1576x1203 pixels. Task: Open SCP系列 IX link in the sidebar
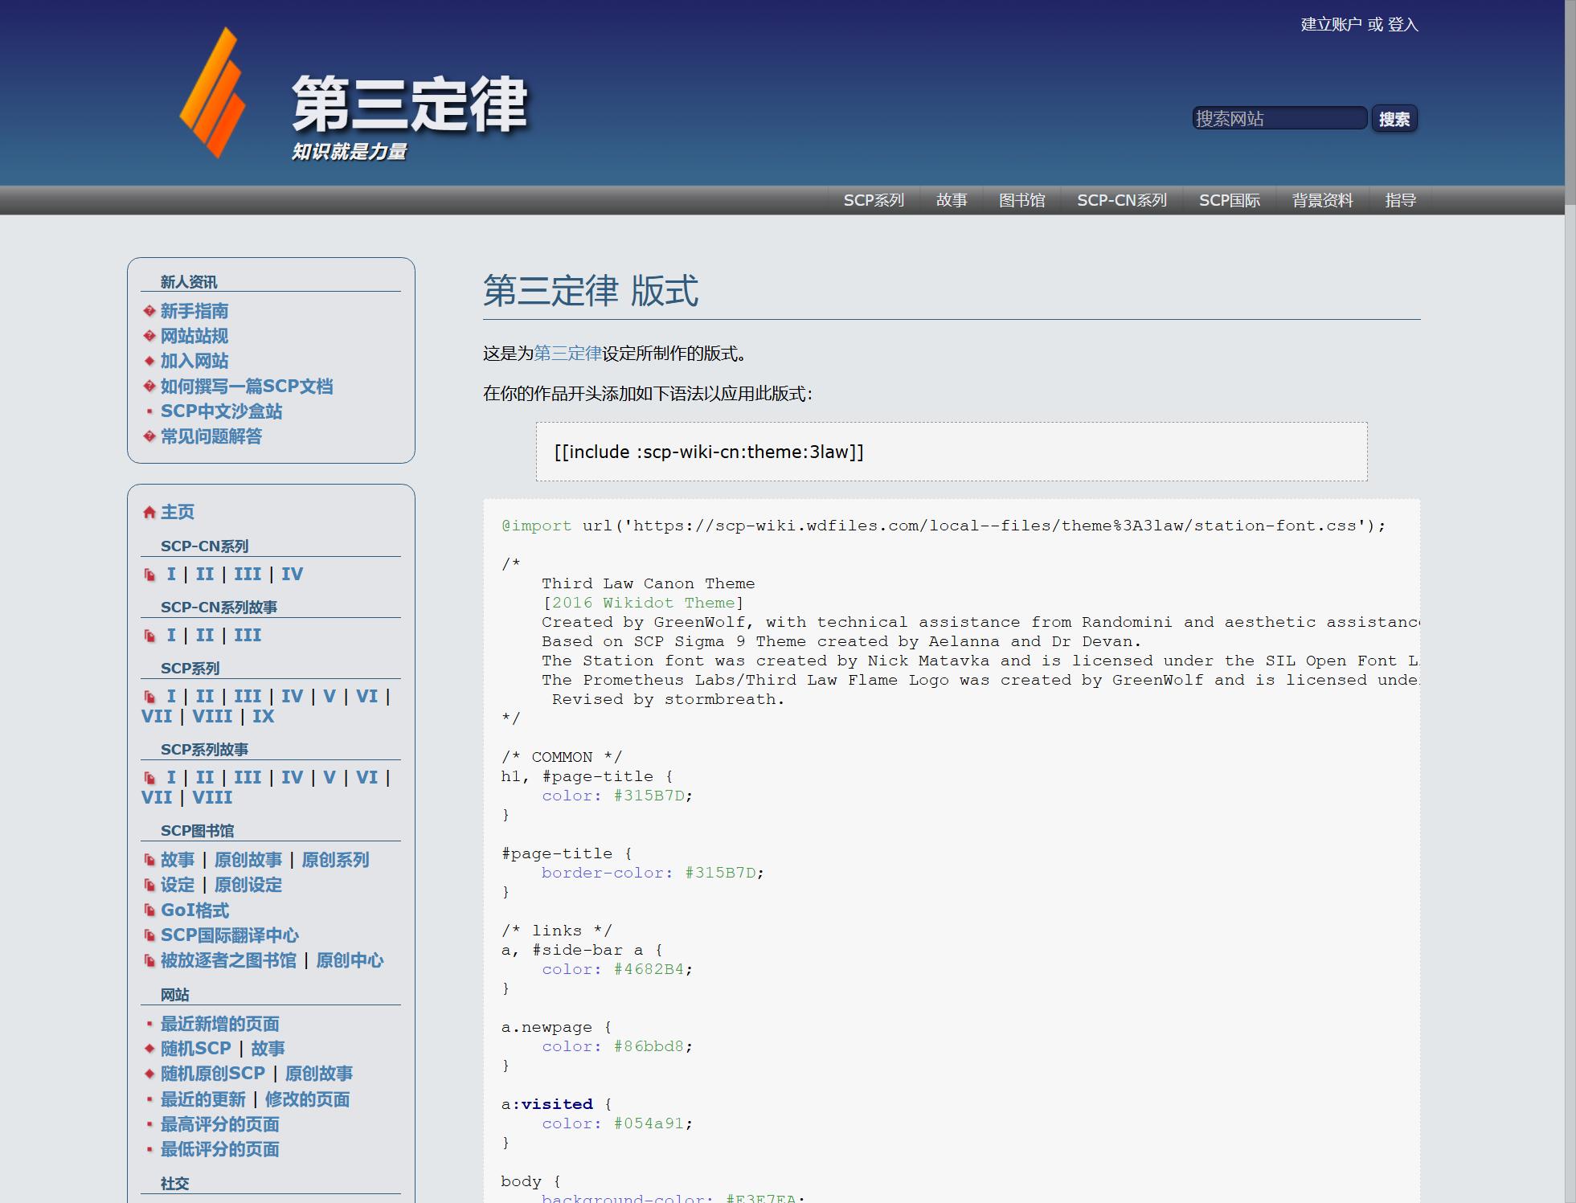(x=264, y=717)
